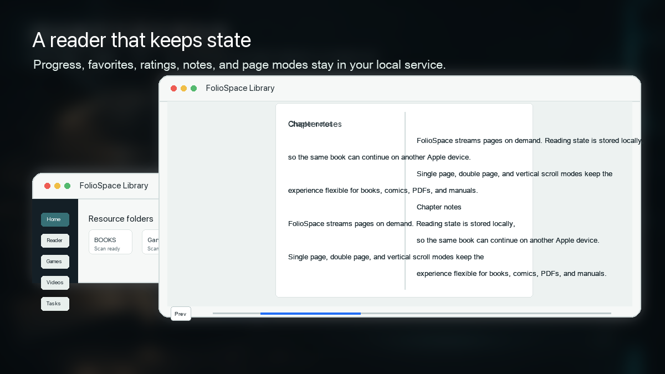Open the BOOKS resource folder card
The width and height of the screenshot is (665, 374).
[110, 242]
